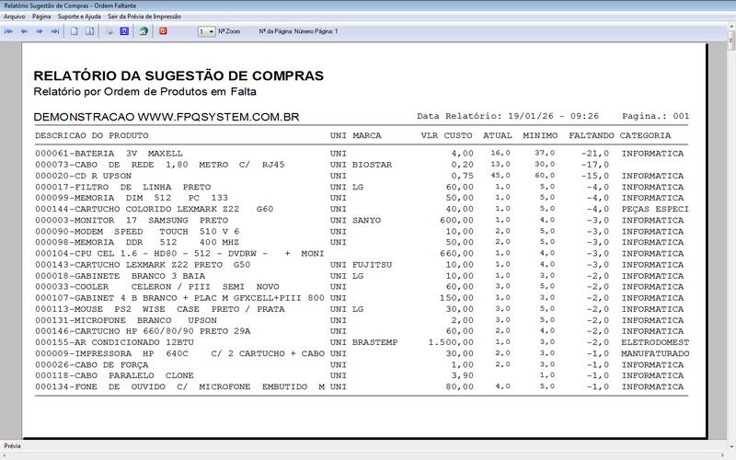Viewport: 736px width, 460px height.
Task: Click the Número Página: 1 toolbar label
Action: (x=316, y=31)
